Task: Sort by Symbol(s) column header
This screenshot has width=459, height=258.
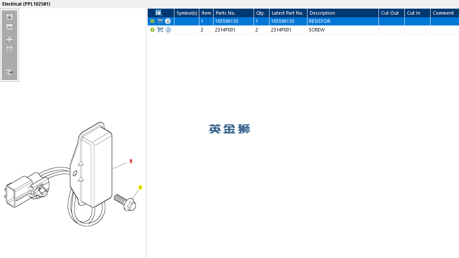Action: [x=187, y=13]
